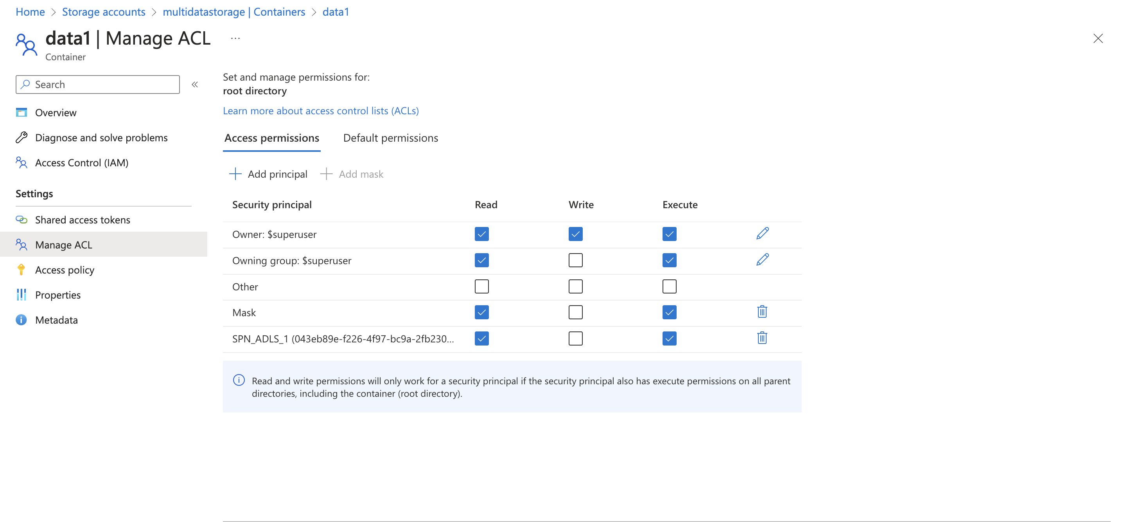Image resolution: width=1126 pixels, height=522 pixels.
Task: Click the edit pencil for Owner row
Action: tap(762, 234)
